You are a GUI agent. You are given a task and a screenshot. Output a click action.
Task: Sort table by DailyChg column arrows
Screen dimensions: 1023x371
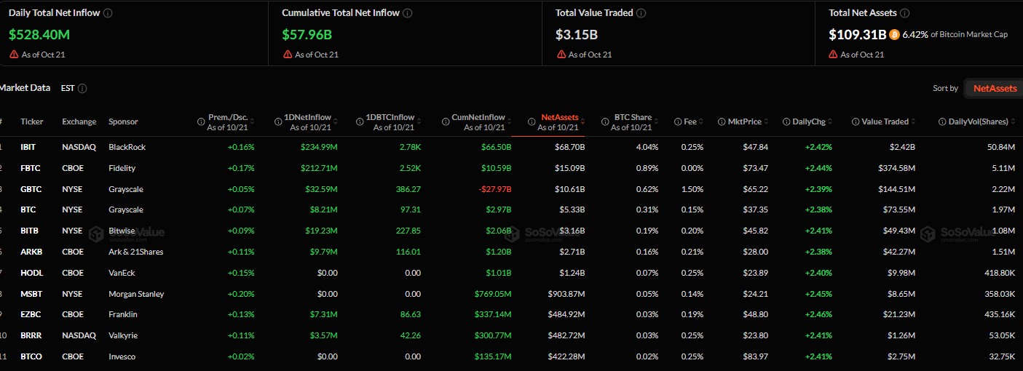tap(831, 121)
